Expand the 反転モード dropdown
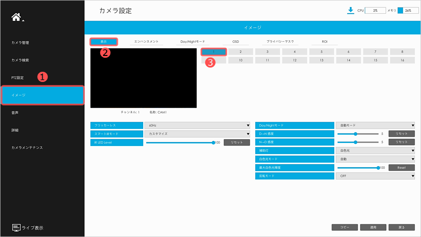421x237 pixels. 375,176
